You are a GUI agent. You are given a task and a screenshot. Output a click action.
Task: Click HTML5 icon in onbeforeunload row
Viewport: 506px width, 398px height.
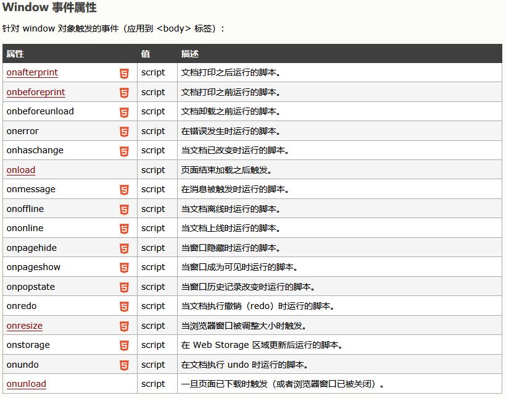124,112
